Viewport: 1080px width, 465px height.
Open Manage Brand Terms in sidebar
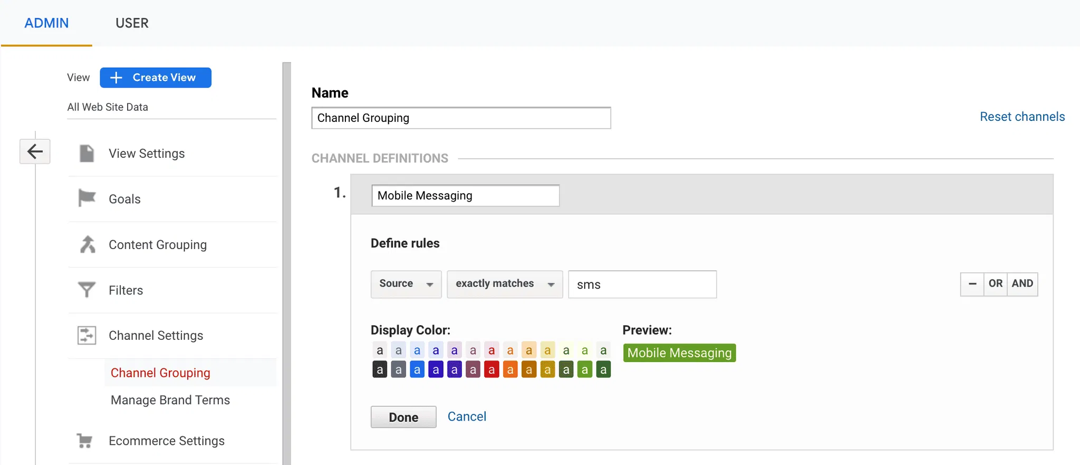pos(170,400)
